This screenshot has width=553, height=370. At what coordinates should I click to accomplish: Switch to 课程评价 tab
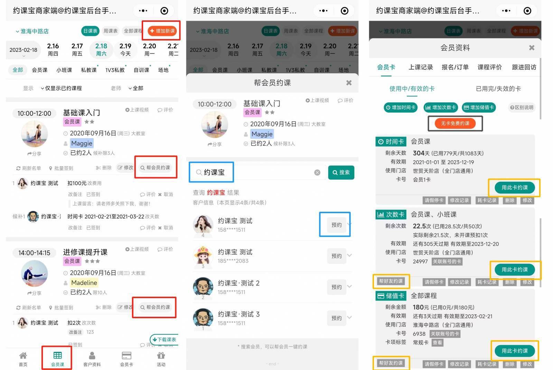tap(489, 67)
